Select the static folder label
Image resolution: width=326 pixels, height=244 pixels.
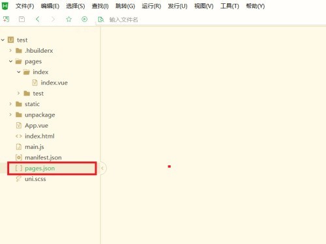[32, 104]
